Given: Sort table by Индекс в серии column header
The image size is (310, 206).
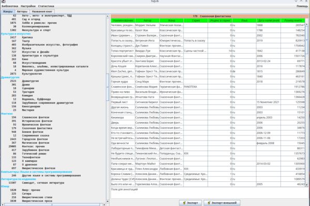Looking at the screenshot, I should (220, 20).
